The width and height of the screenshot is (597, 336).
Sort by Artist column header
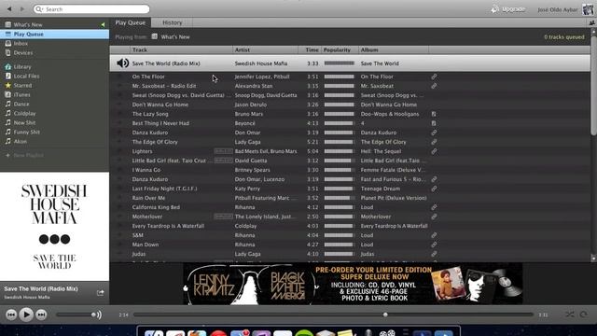[265, 49]
